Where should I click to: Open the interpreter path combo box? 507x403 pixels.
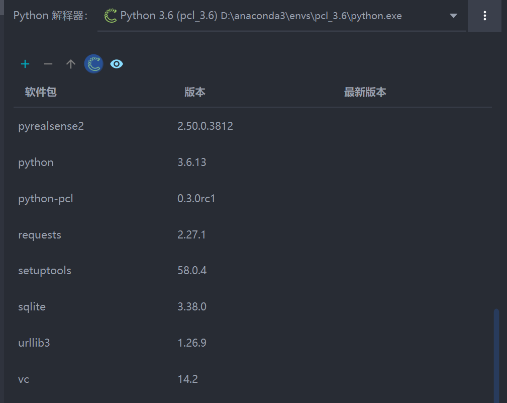(x=281, y=16)
